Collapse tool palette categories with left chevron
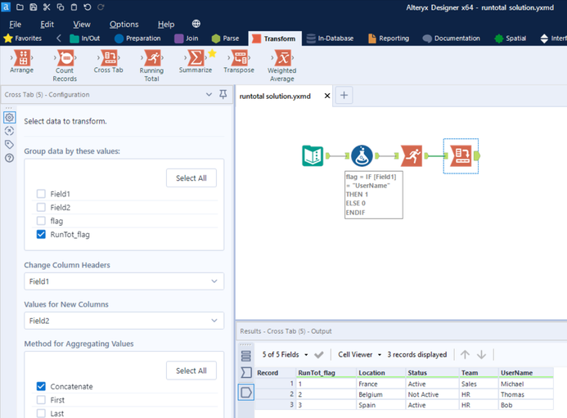This screenshot has width=567, height=418. [59, 38]
